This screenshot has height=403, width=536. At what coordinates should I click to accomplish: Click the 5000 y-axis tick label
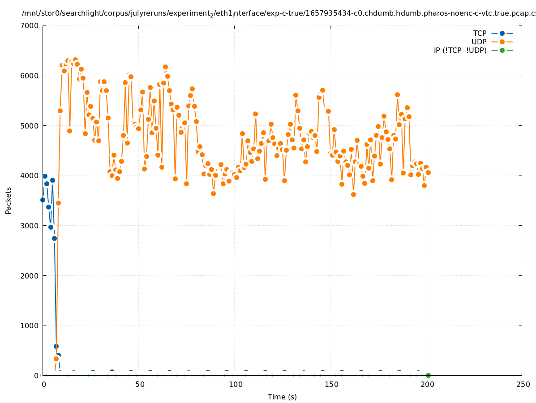[30, 126]
